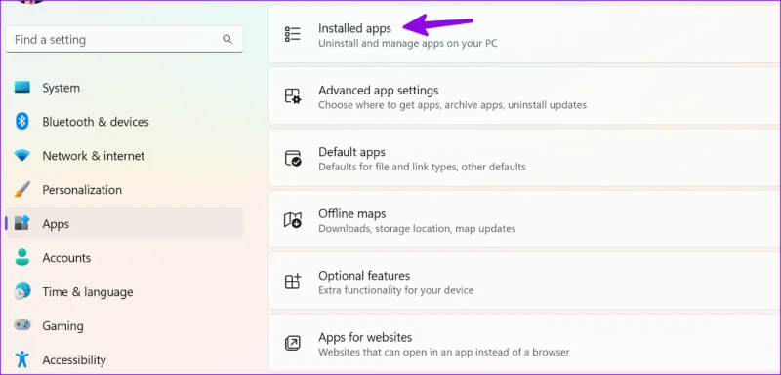Click the Accessibility figure icon

[x=21, y=359]
